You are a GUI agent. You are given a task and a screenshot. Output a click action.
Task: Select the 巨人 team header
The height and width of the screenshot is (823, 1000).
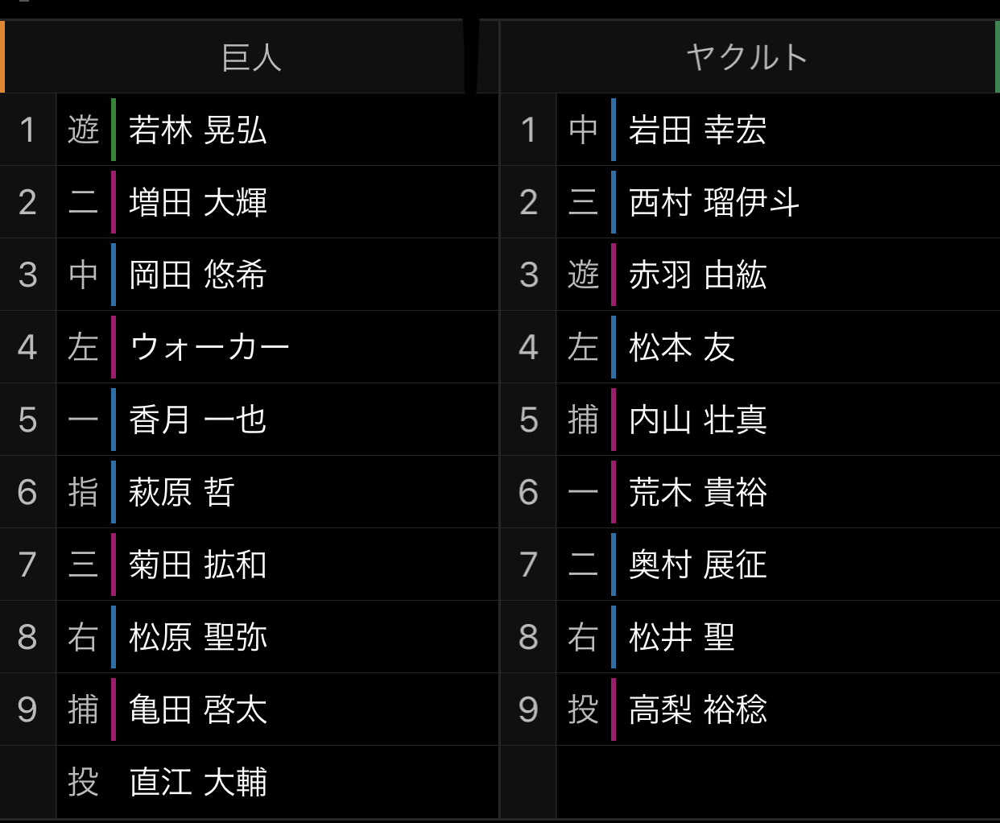[x=251, y=58]
